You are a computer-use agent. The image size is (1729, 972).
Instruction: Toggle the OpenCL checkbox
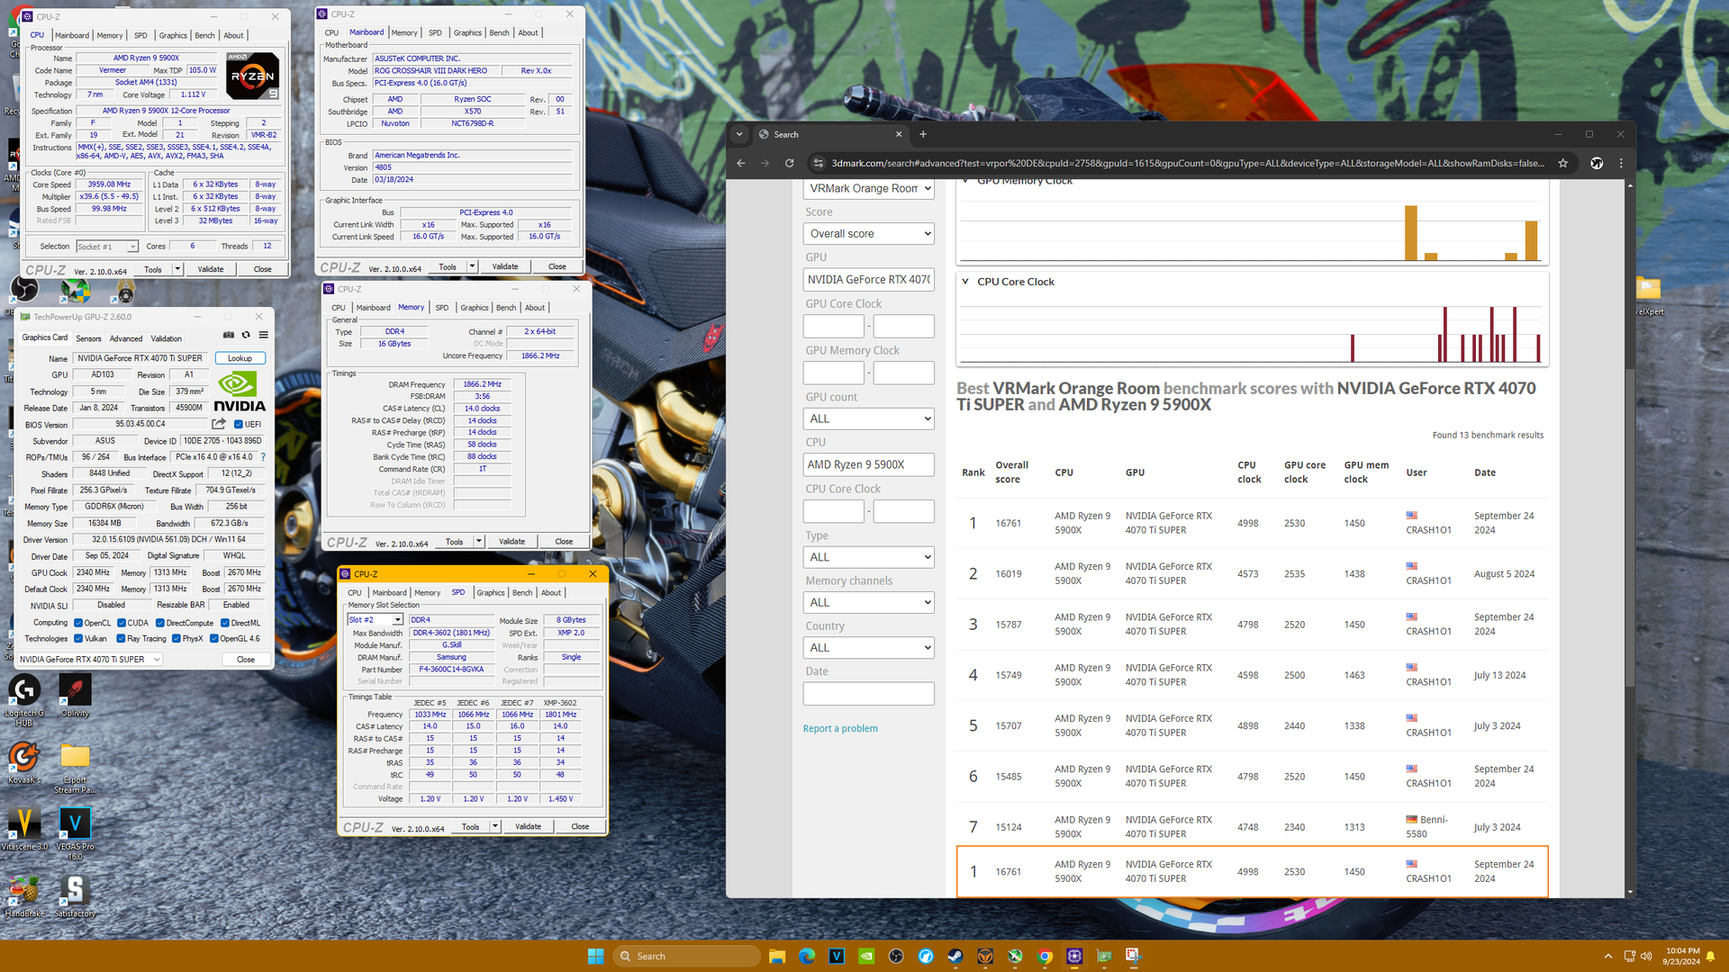[78, 623]
